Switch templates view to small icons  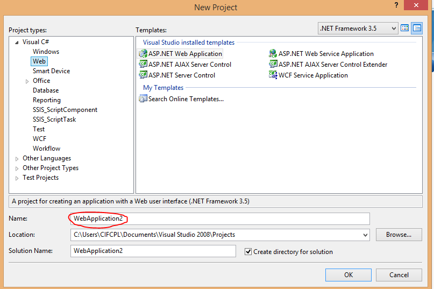click(x=417, y=29)
